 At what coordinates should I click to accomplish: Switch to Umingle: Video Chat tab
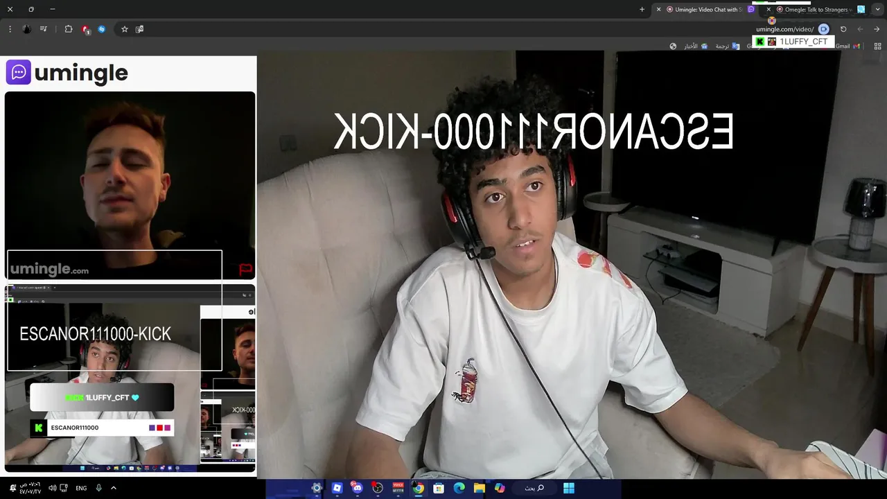point(707,10)
